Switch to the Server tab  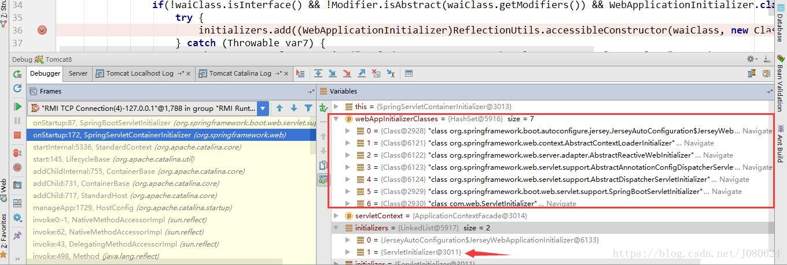coord(78,73)
